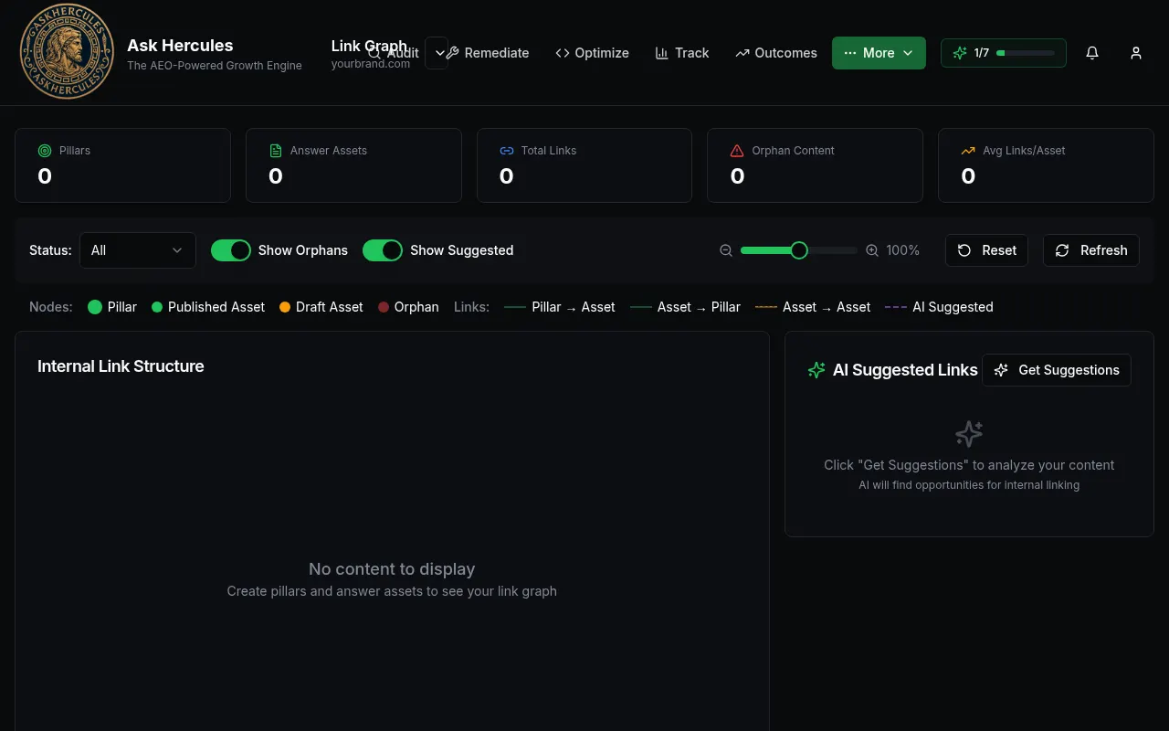
Task: Click the zoom slider handle
Action: (799, 250)
